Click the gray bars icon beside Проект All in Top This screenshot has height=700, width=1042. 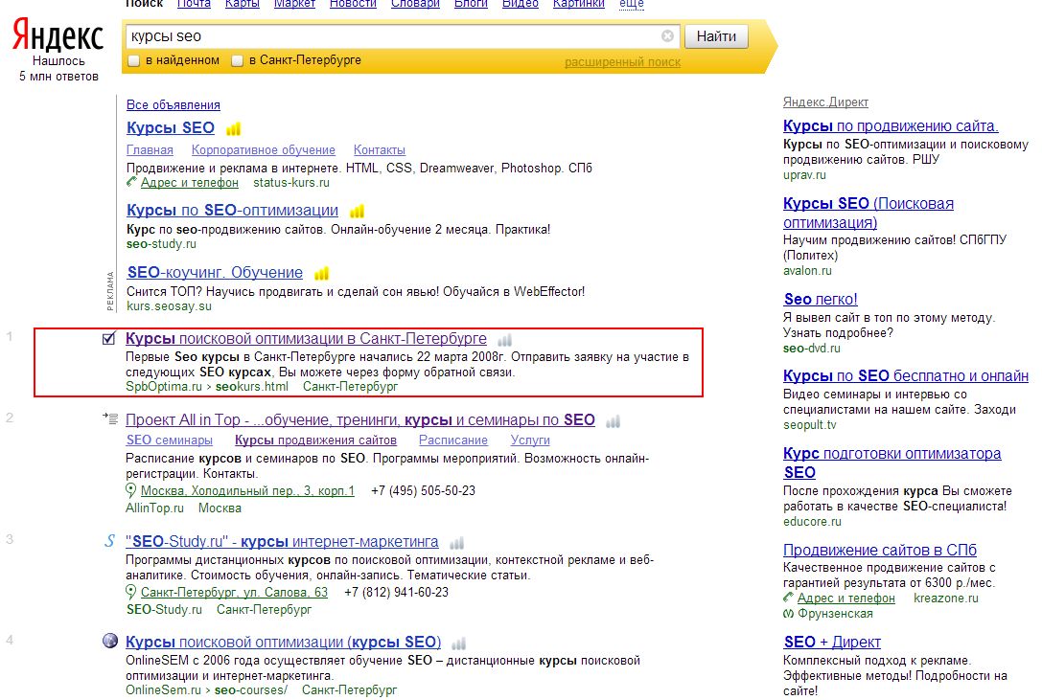click(x=613, y=421)
